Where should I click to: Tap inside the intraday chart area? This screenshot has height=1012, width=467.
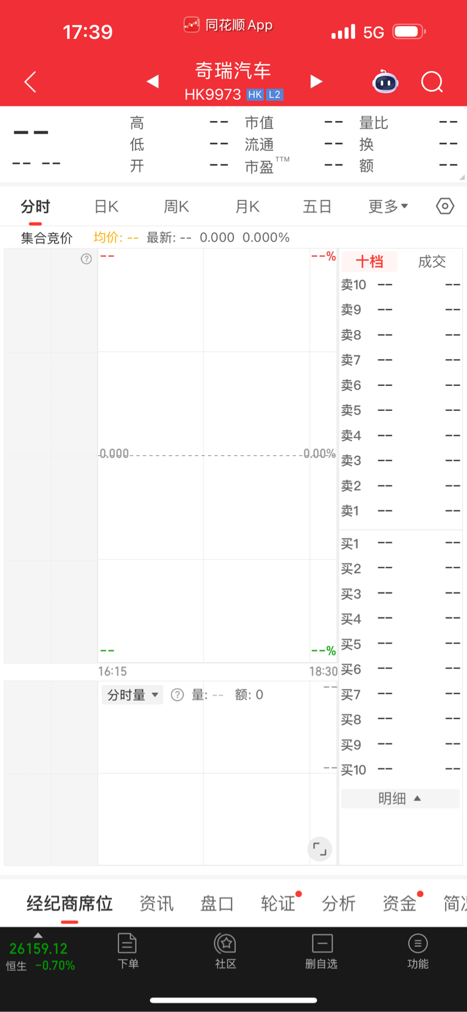[217, 455]
